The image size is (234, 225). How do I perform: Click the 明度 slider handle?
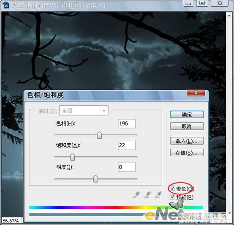click(x=95, y=179)
